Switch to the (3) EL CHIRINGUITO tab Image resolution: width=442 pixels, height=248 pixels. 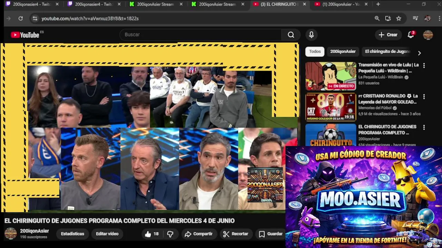279,4
